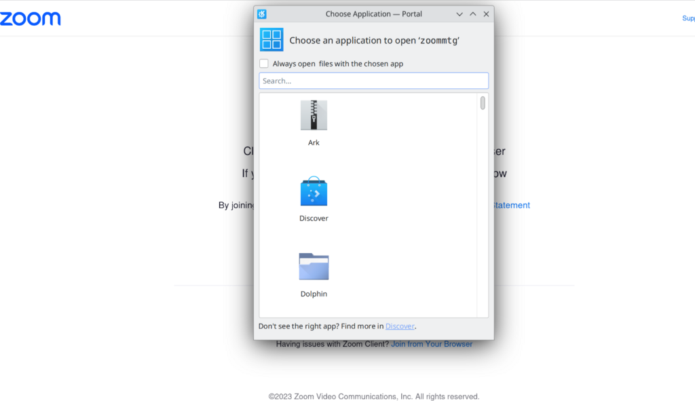This screenshot has height=401, width=695.
Task: Select the Ark archive application icon
Action: pos(314,115)
